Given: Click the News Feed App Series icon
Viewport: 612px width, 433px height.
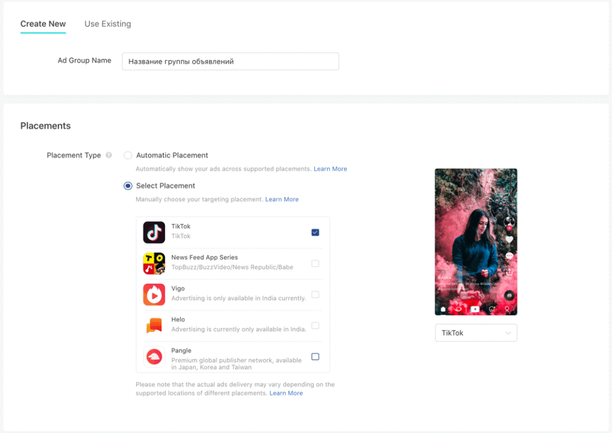Looking at the screenshot, I should pos(154,263).
